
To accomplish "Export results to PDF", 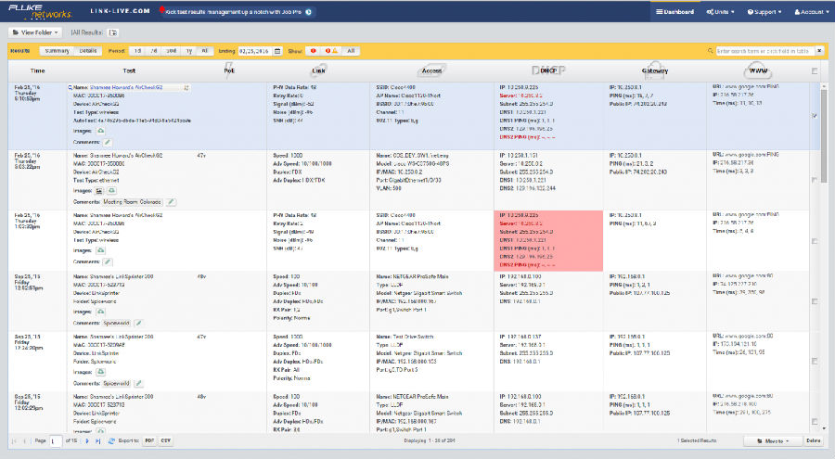I will 148,440.
